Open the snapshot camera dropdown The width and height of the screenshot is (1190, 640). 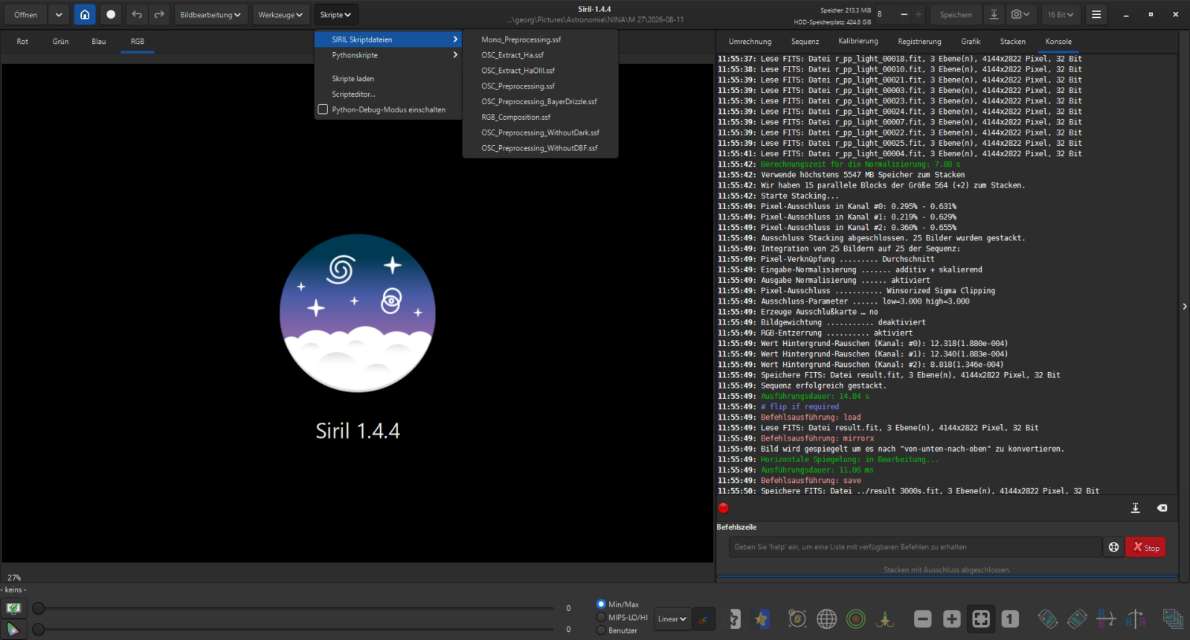(1020, 14)
